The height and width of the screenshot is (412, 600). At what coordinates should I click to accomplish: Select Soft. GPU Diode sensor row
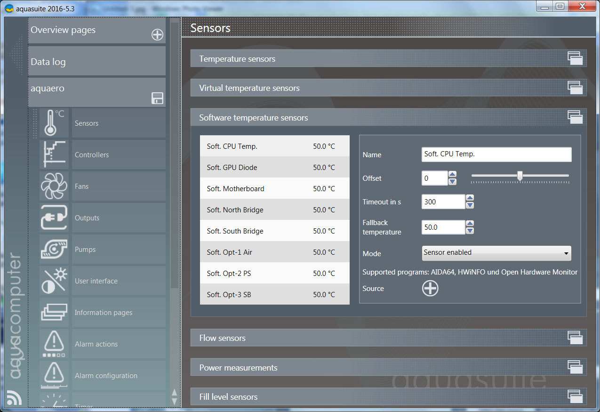tap(274, 168)
